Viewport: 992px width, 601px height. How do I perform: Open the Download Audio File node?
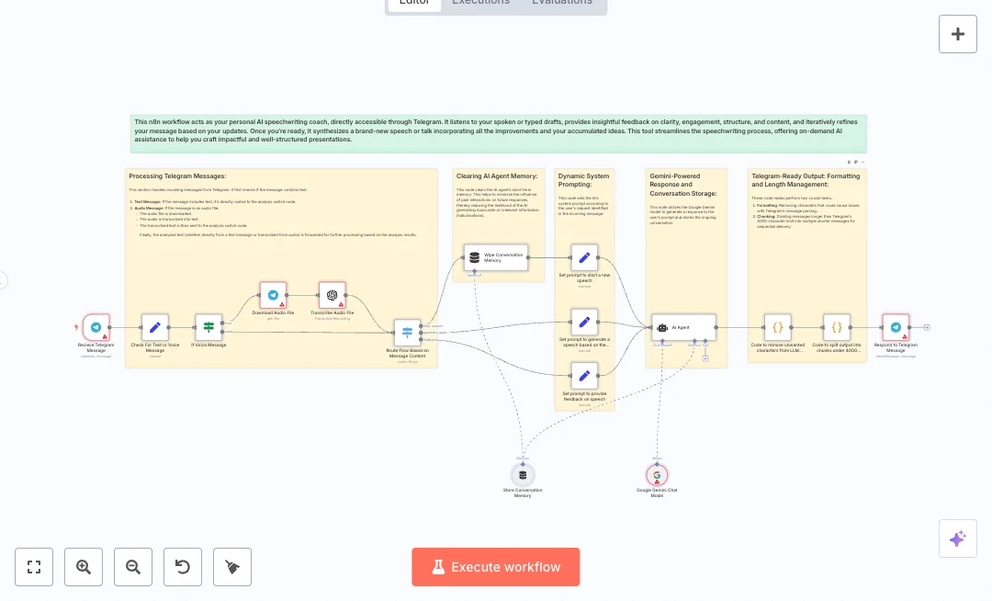coord(273,295)
